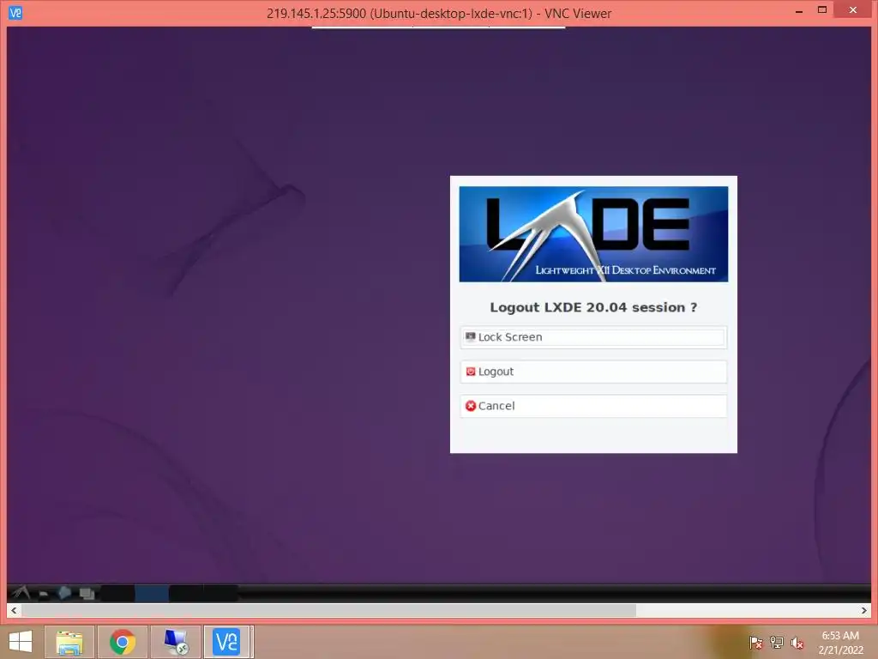The height and width of the screenshot is (659, 878).
Task: Minimize the VNC Viewer window
Action: 799,10
